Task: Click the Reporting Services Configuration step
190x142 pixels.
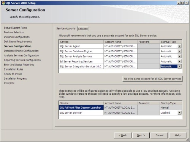Action: point(22,60)
